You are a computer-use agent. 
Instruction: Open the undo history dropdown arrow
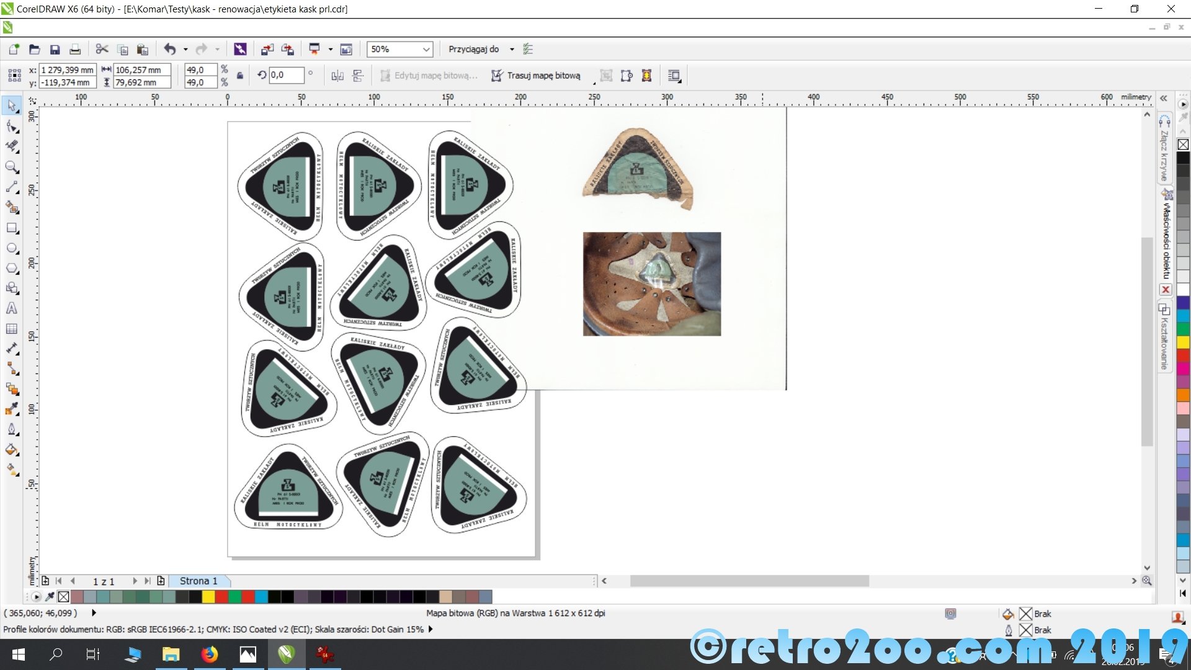pyautogui.click(x=185, y=49)
